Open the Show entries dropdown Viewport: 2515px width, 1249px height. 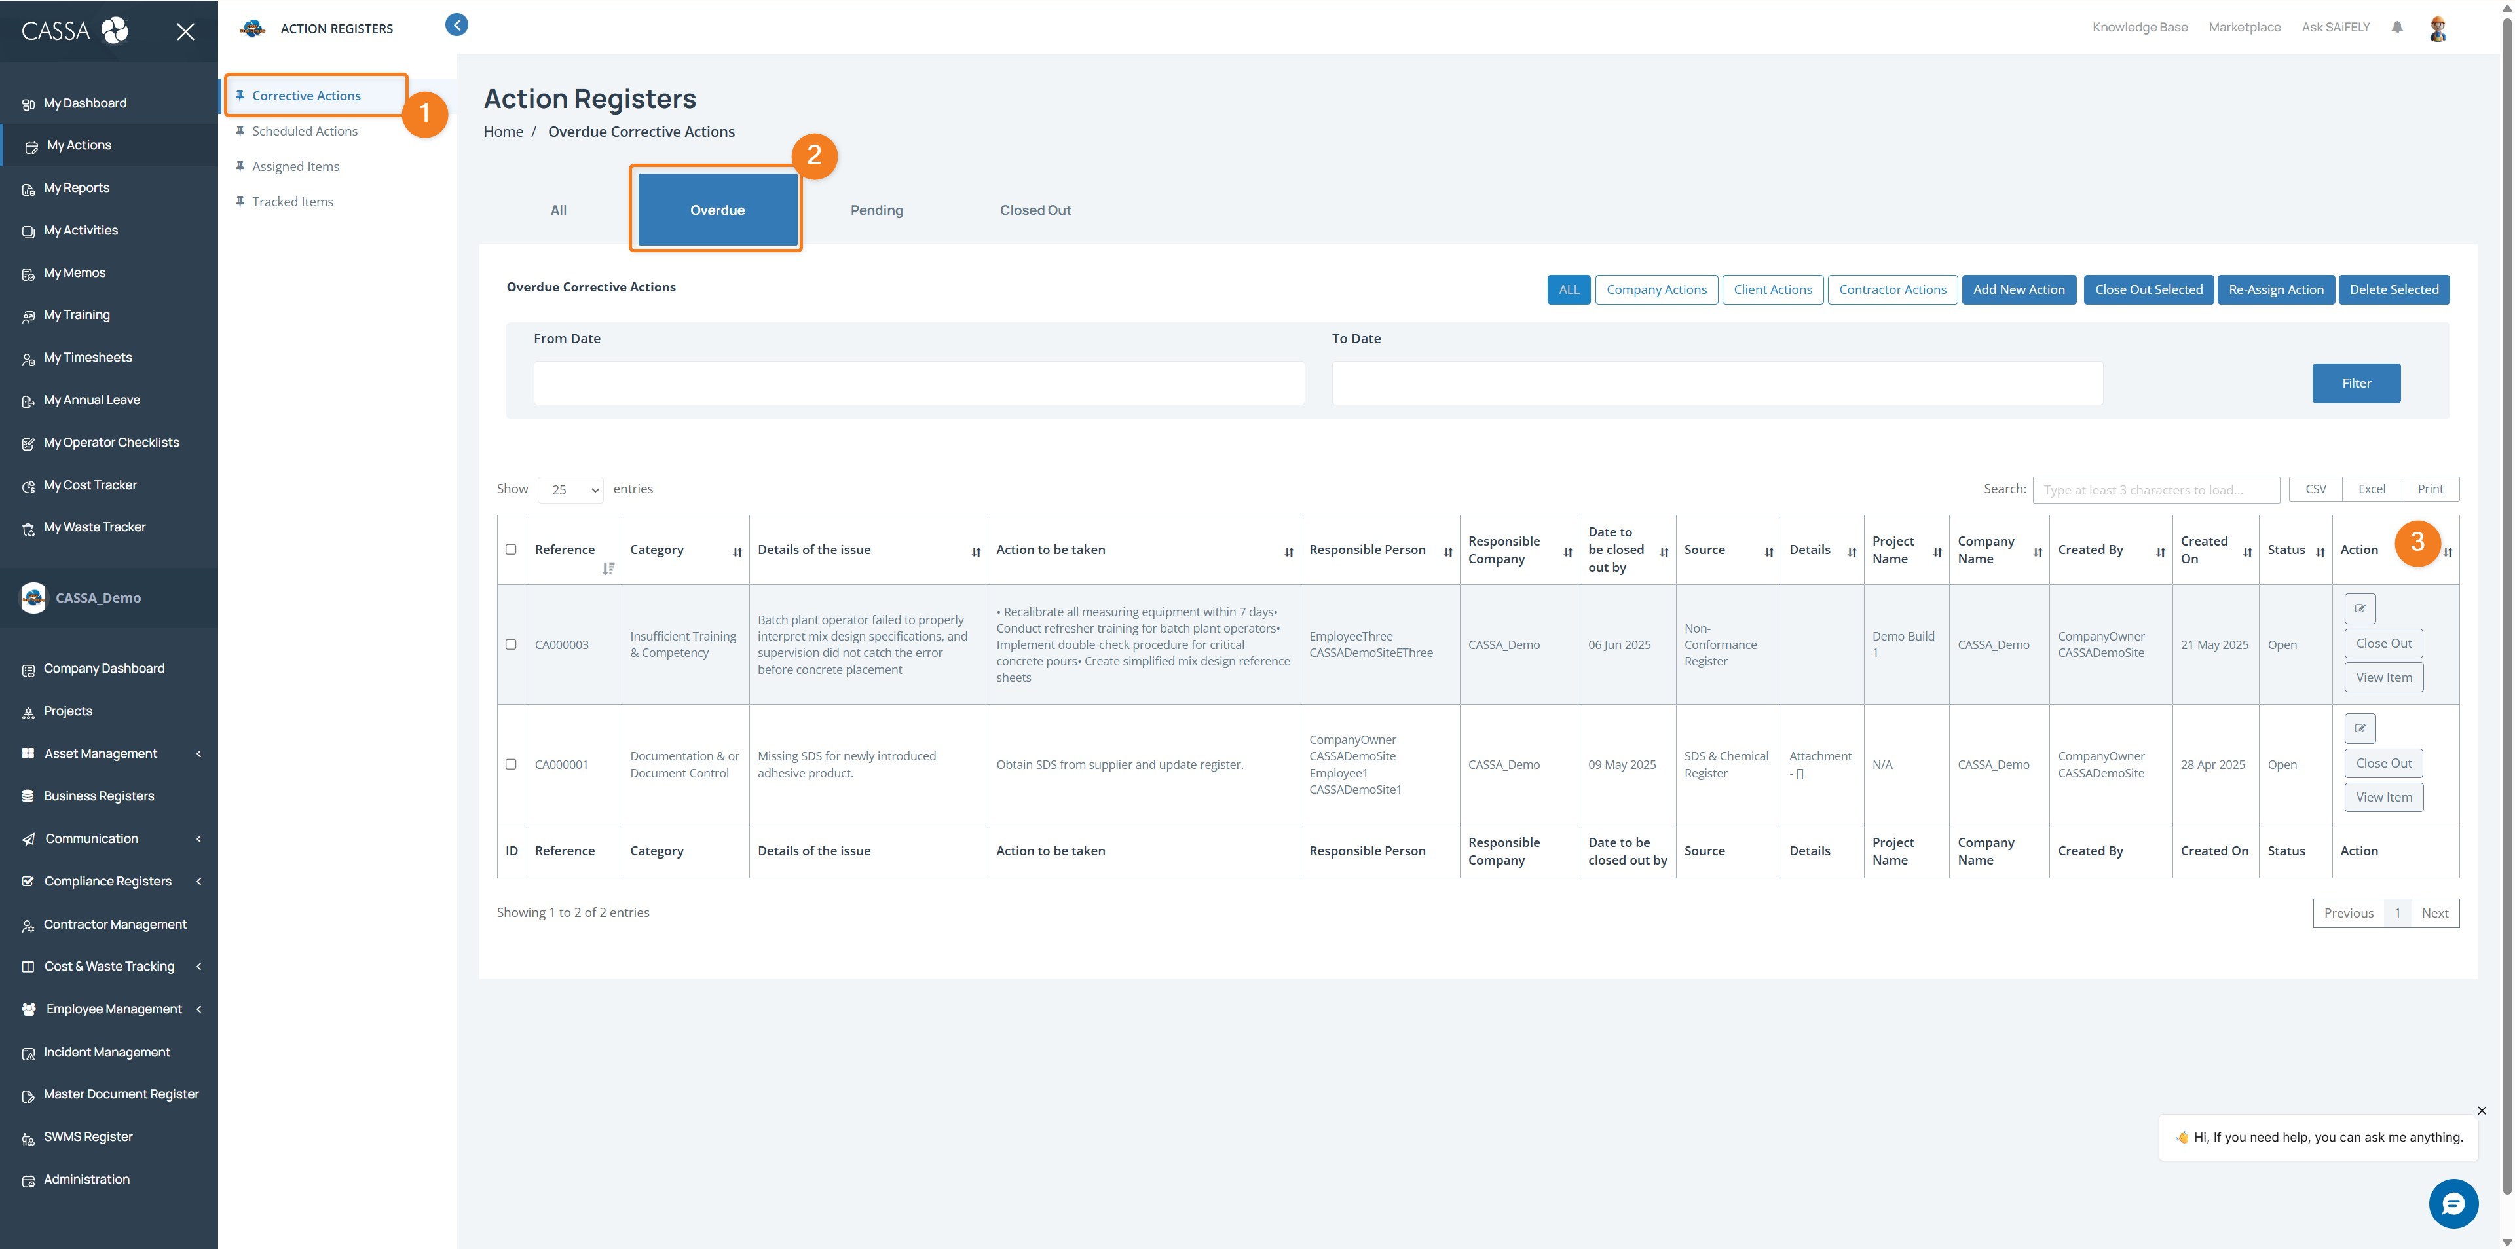(571, 490)
